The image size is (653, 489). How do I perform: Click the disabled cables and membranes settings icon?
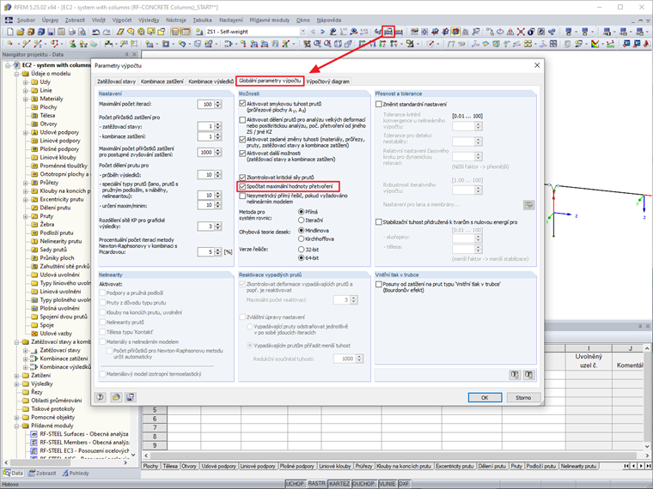coord(529,205)
